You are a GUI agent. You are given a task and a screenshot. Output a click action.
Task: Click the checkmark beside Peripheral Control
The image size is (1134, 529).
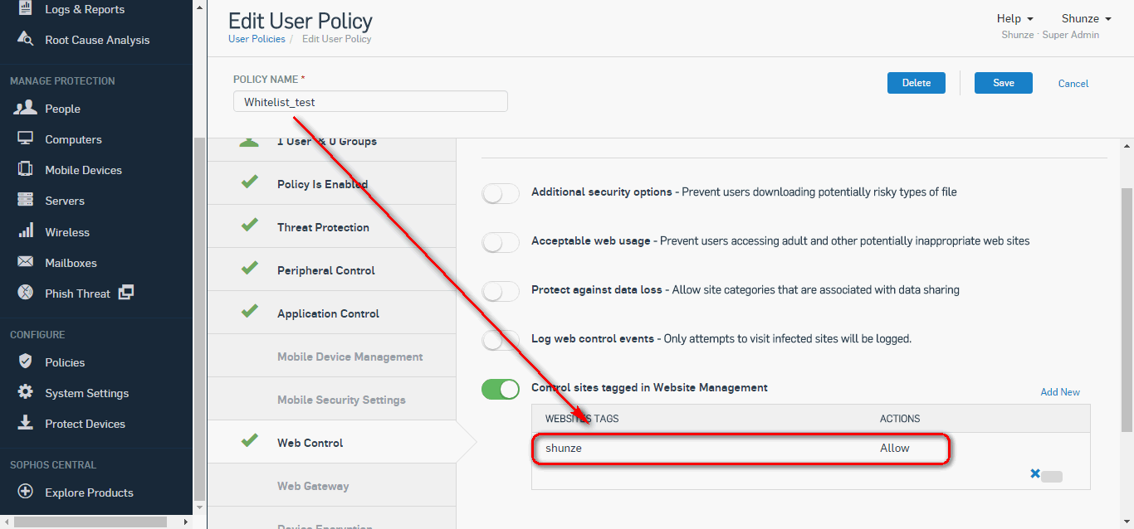coord(249,269)
